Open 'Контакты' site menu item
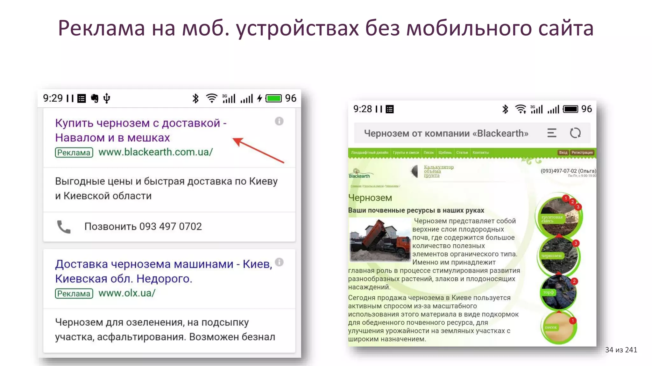The height and width of the screenshot is (366, 652). click(480, 152)
